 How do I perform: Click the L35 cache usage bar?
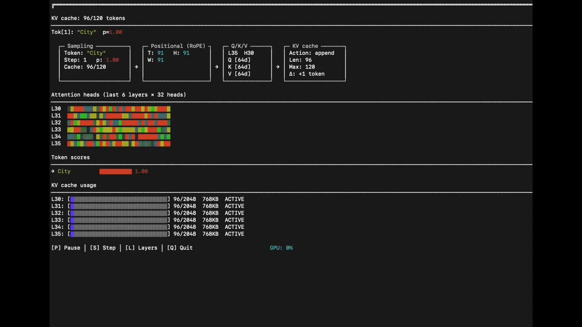(x=119, y=234)
